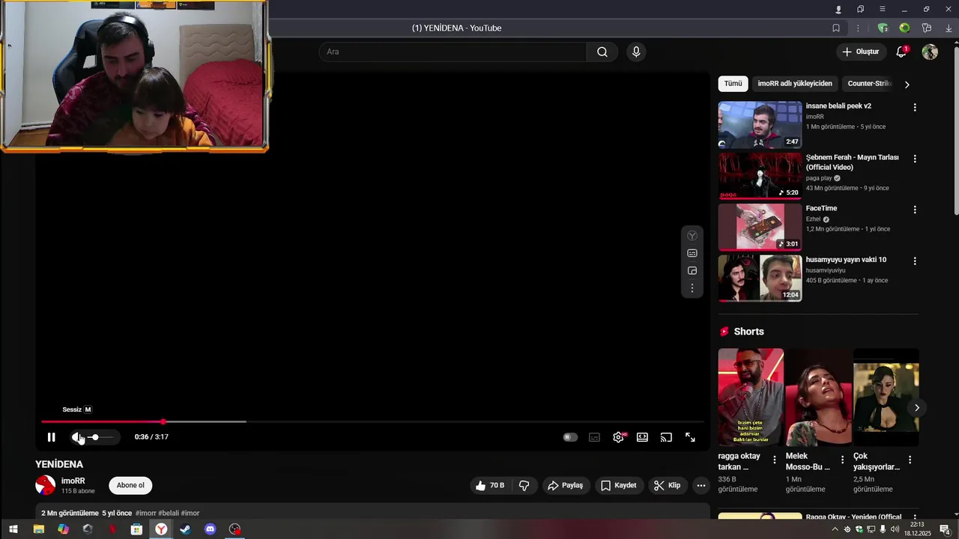Open green shield extension icon
The height and width of the screenshot is (539, 959).
pyautogui.click(x=883, y=28)
